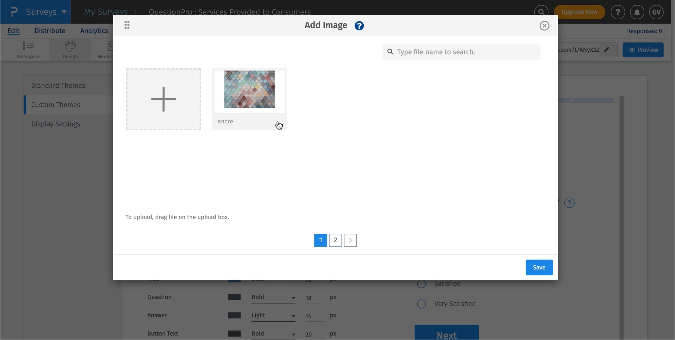Click the Question text color swatch
The width and height of the screenshot is (675, 340).
[x=234, y=297]
